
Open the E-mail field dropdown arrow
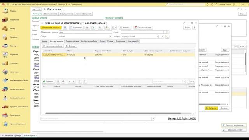point(165,32)
